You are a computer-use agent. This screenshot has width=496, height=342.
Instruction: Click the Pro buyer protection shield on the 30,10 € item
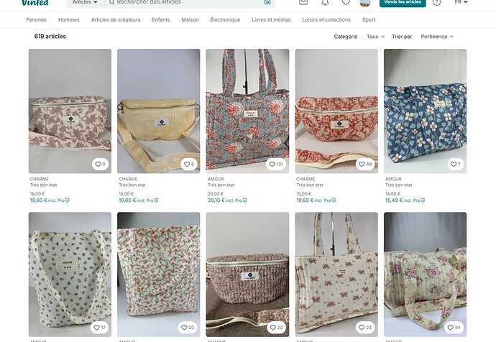[245, 200]
